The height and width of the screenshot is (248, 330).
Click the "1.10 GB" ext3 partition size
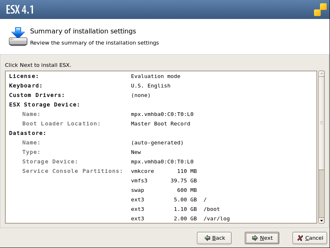185,209
